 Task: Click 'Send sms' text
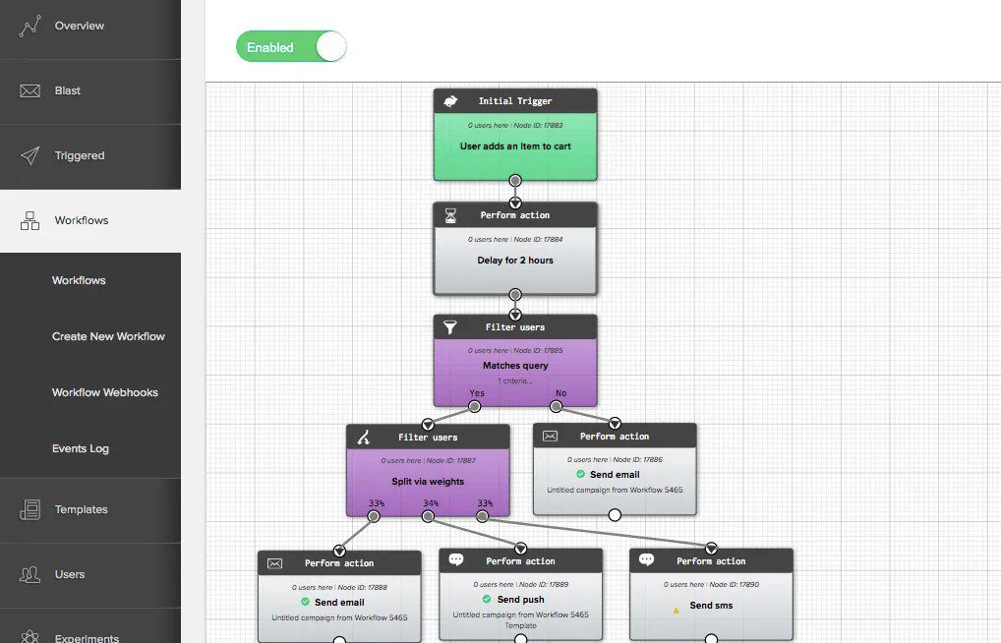711,606
